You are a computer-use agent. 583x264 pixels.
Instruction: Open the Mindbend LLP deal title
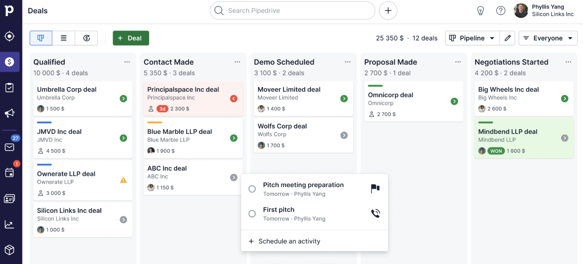(x=508, y=132)
